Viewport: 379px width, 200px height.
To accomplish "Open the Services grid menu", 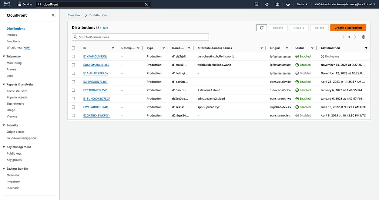I will (25, 4).
